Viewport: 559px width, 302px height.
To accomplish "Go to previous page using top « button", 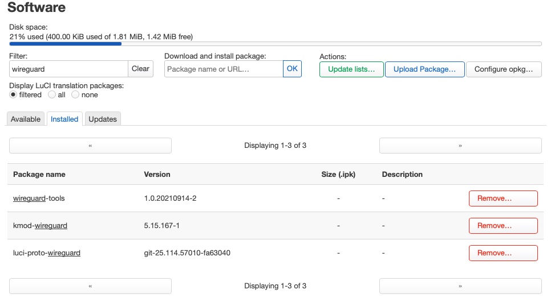I will click(90, 146).
